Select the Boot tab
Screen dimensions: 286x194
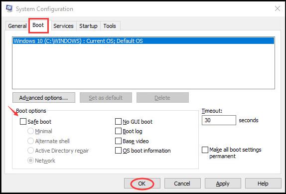[x=38, y=25]
